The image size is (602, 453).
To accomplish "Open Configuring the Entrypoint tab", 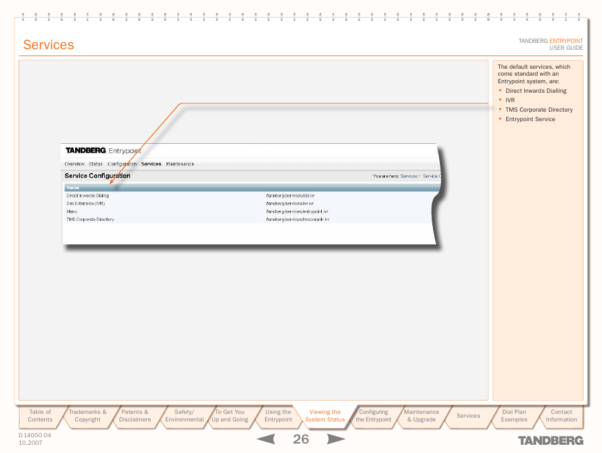I will pyautogui.click(x=374, y=416).
